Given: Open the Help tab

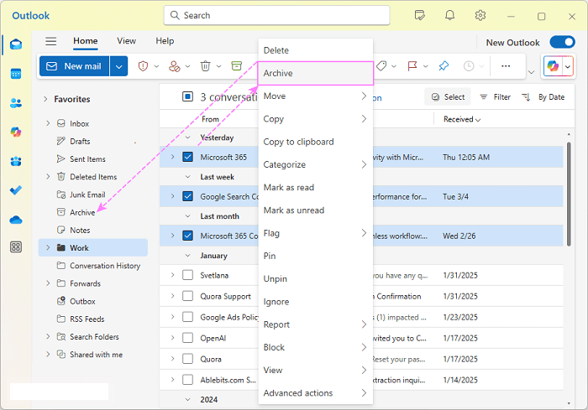Looking at the screenshot, I should tap(165, 41).
